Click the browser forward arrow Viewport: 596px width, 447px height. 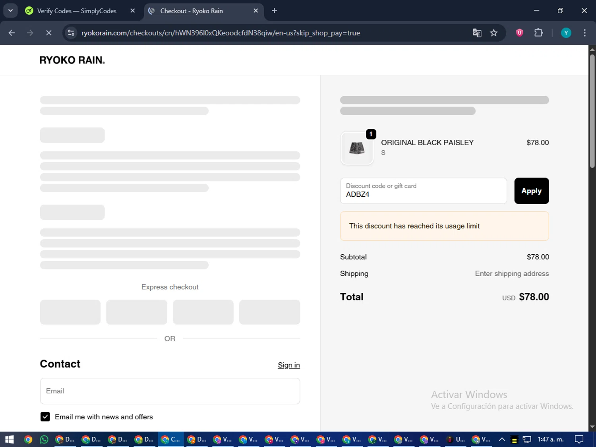point(30,33)
